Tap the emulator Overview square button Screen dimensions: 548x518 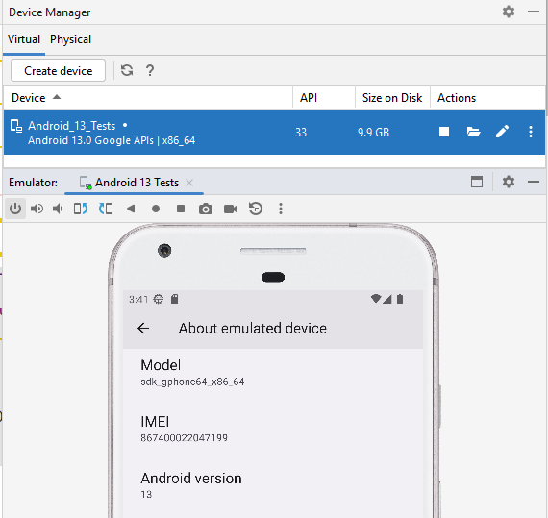[181, 209]
